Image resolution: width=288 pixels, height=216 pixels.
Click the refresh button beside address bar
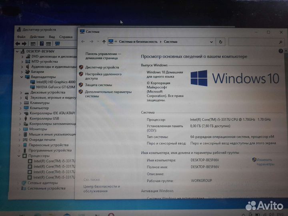tap(220, 42)
